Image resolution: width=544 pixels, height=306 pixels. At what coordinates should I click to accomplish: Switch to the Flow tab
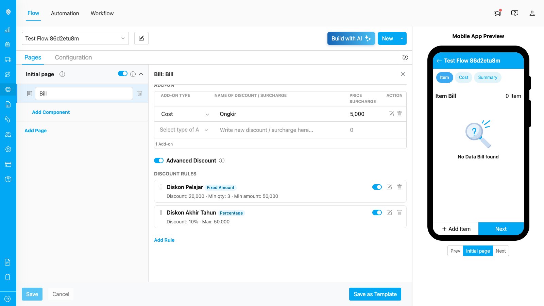coord(33,13)
